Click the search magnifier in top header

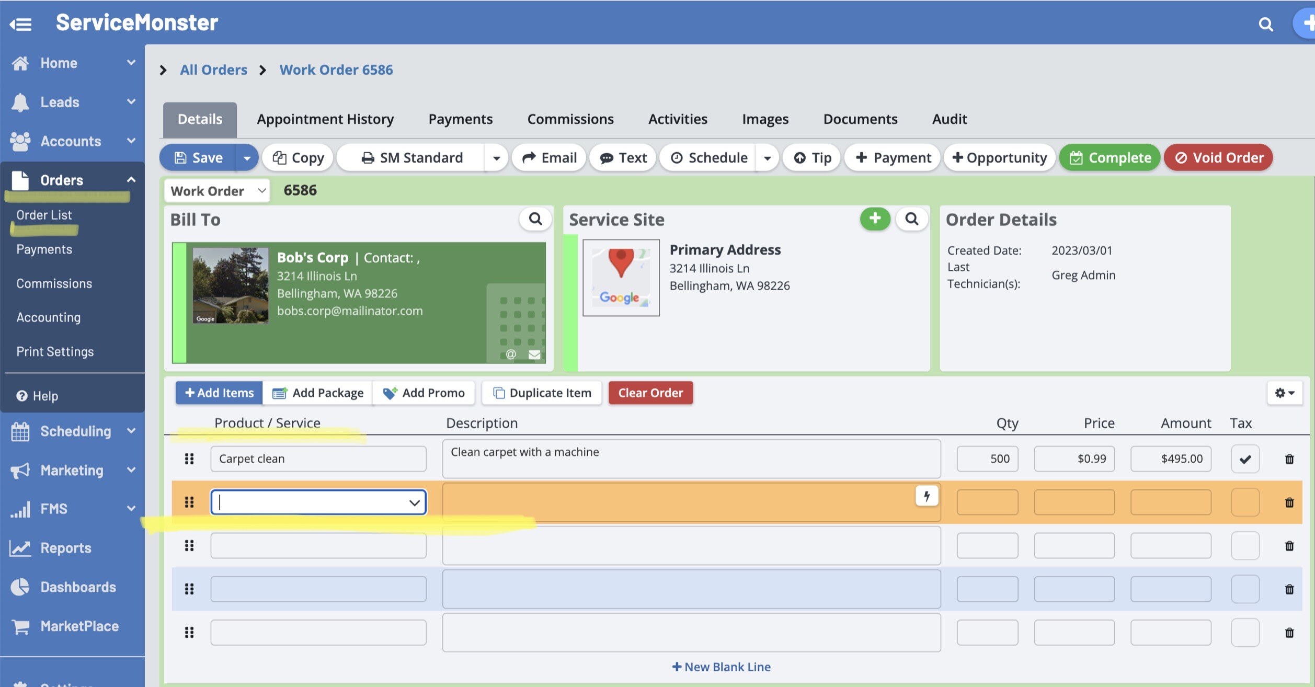(1265, 24)
